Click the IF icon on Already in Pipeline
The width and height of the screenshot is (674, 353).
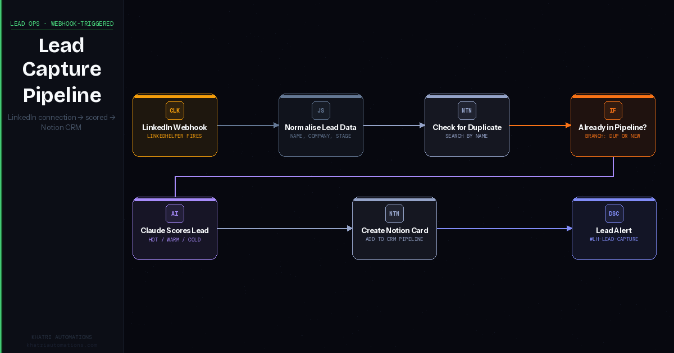tap(613, 110)
